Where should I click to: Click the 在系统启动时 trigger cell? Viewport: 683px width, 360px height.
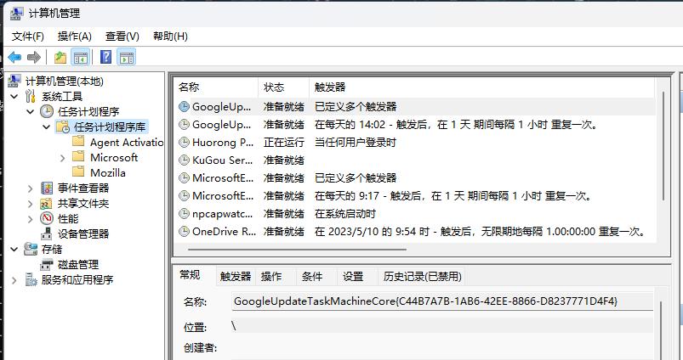[x=345, y=213]
